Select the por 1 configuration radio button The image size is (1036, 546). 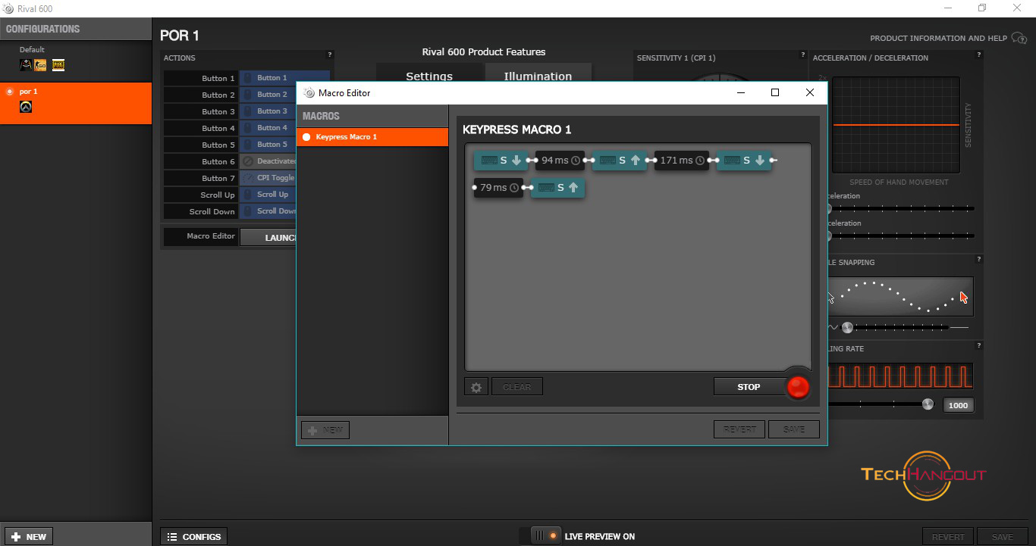[x=10, y=92]
